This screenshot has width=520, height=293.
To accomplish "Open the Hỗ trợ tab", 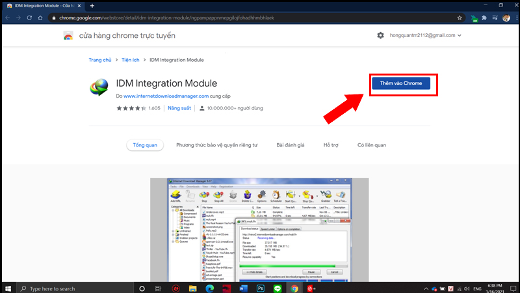I will (x=331, y=145).
